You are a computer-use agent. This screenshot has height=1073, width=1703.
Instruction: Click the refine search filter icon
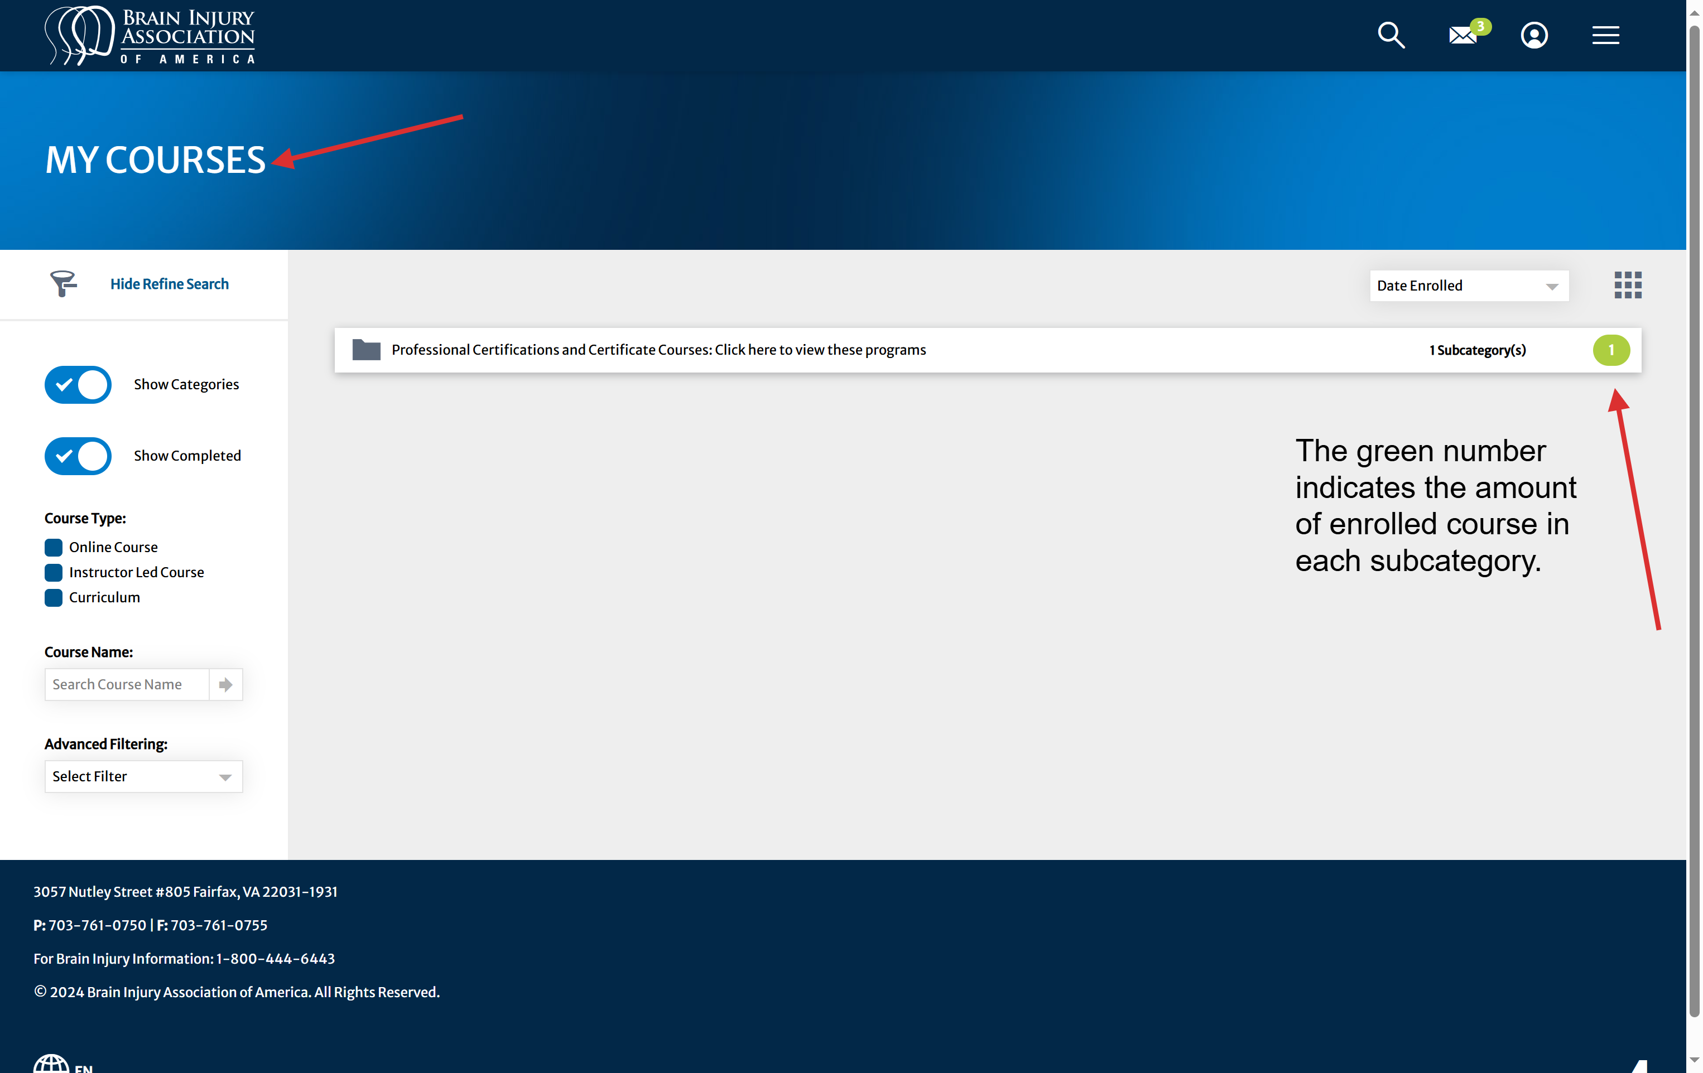pyautogui.click(x=63, y=283)
